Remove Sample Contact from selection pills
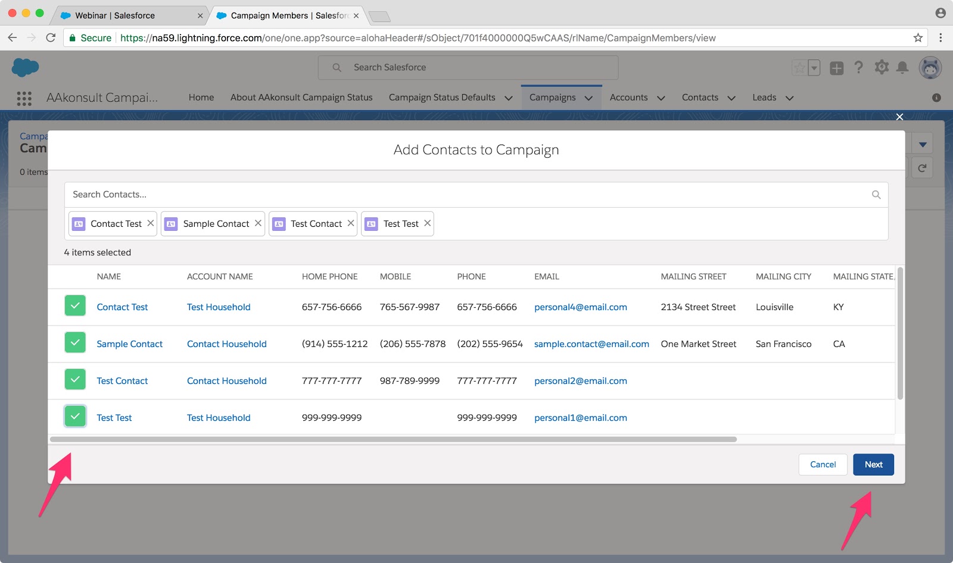 pyautogui.click(x=258, y=223)
